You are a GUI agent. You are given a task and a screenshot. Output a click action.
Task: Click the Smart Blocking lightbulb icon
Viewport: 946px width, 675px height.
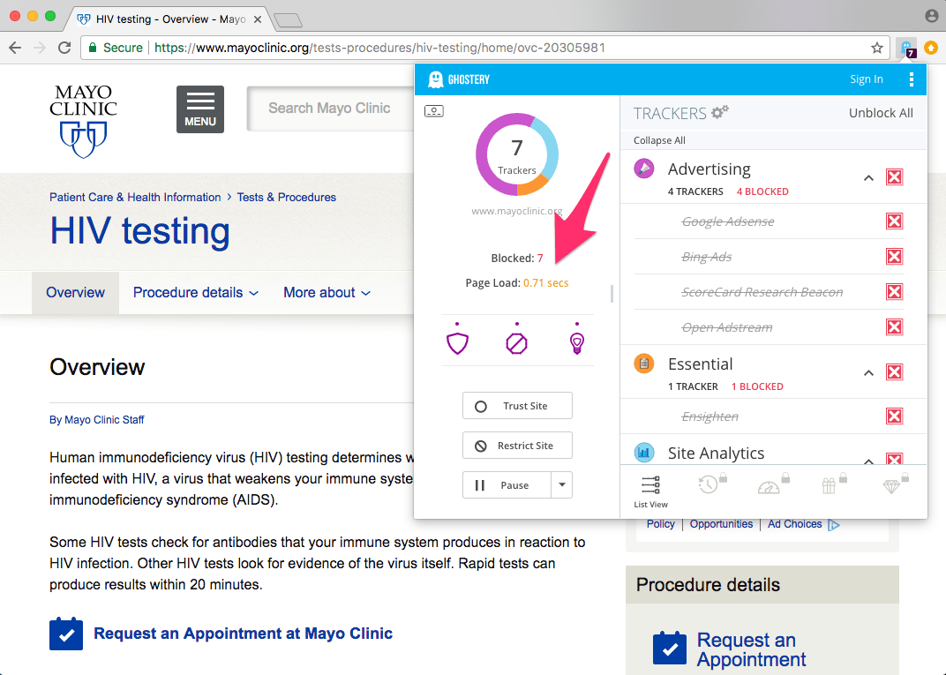[576, 343]
